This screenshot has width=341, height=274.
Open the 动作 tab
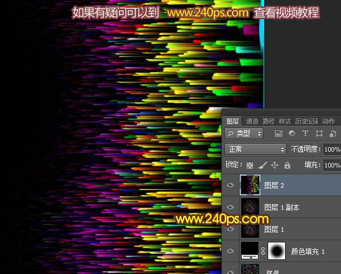coord(329,121)
